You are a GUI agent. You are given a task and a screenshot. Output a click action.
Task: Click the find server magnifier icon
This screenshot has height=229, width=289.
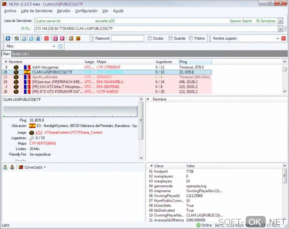point(17,38)
